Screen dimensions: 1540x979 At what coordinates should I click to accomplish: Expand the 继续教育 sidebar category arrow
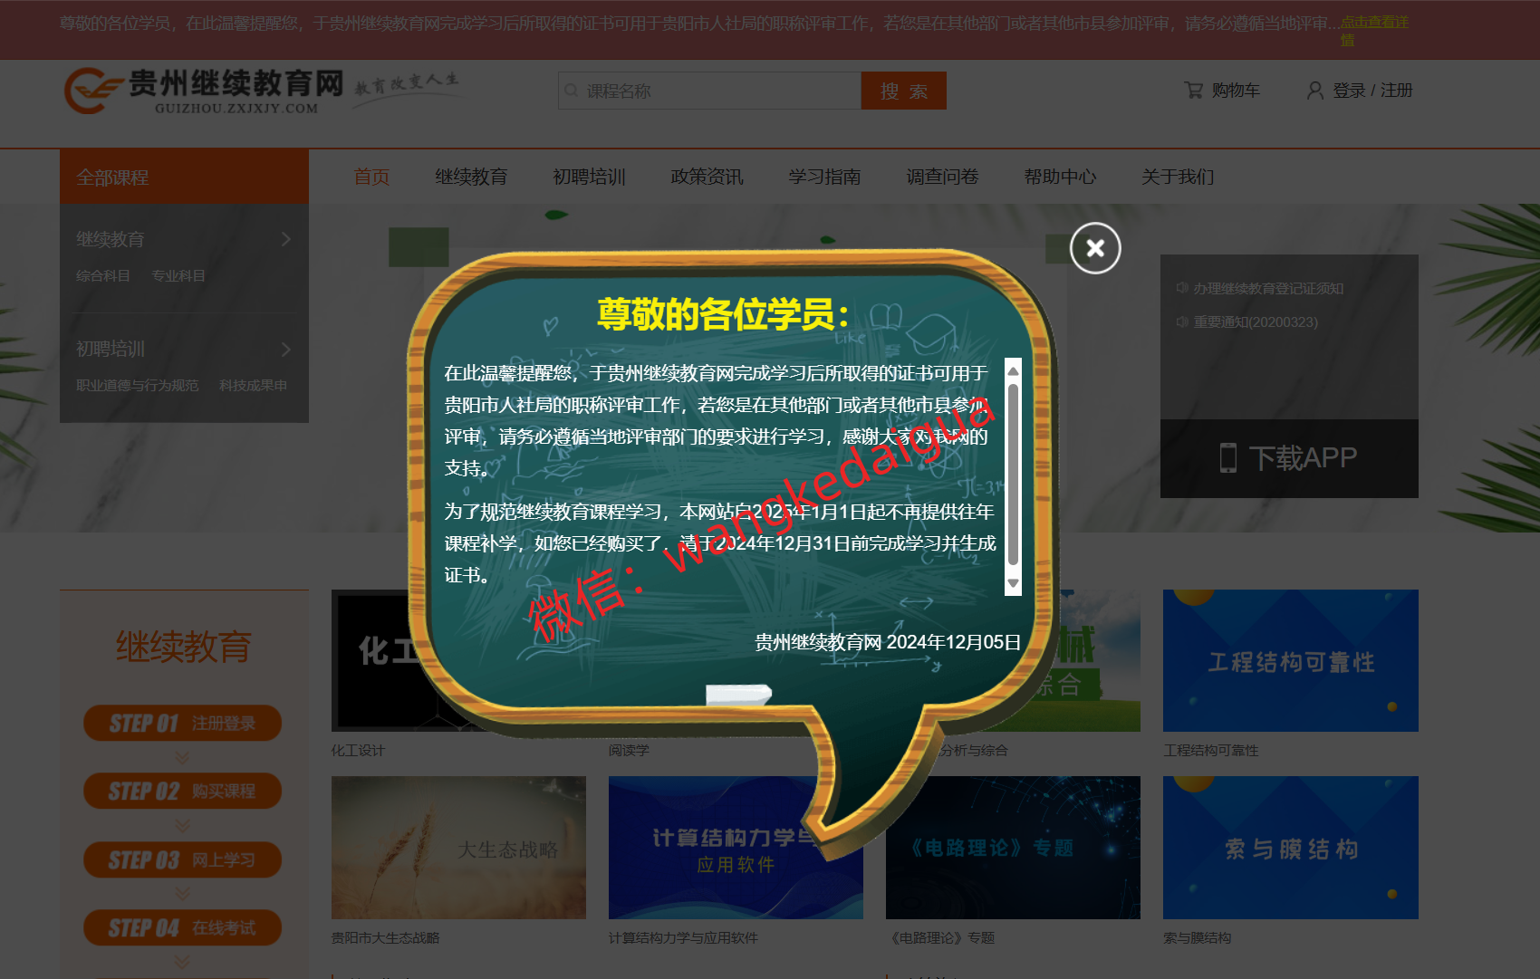(285, 239)
